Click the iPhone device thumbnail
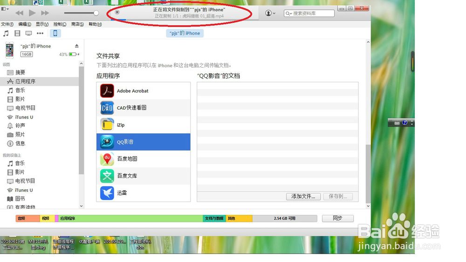This screenshot has width=466, height=262. pos(9,50)
